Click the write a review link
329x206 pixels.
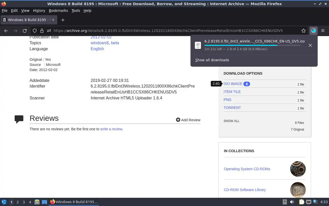111,129
